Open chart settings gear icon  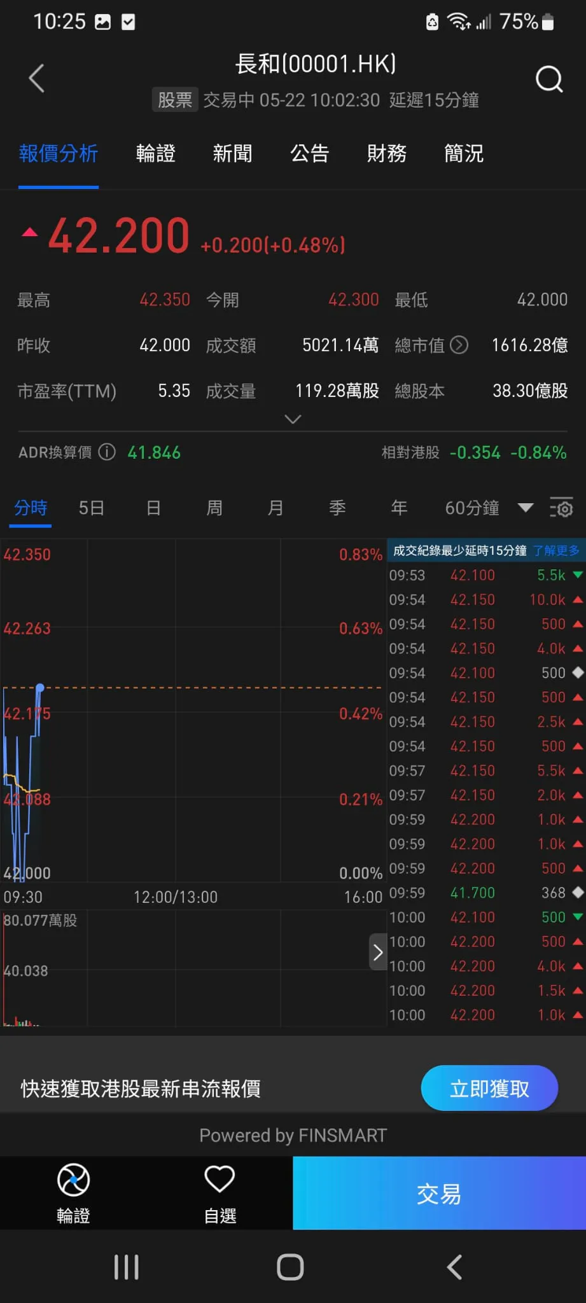(561, 508)
